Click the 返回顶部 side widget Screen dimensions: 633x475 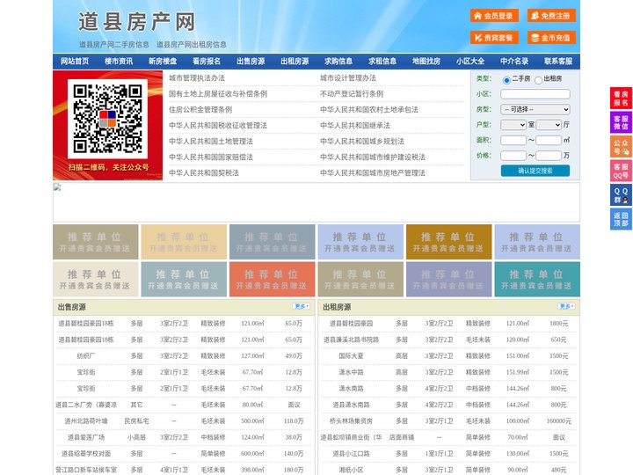point(621,219)
